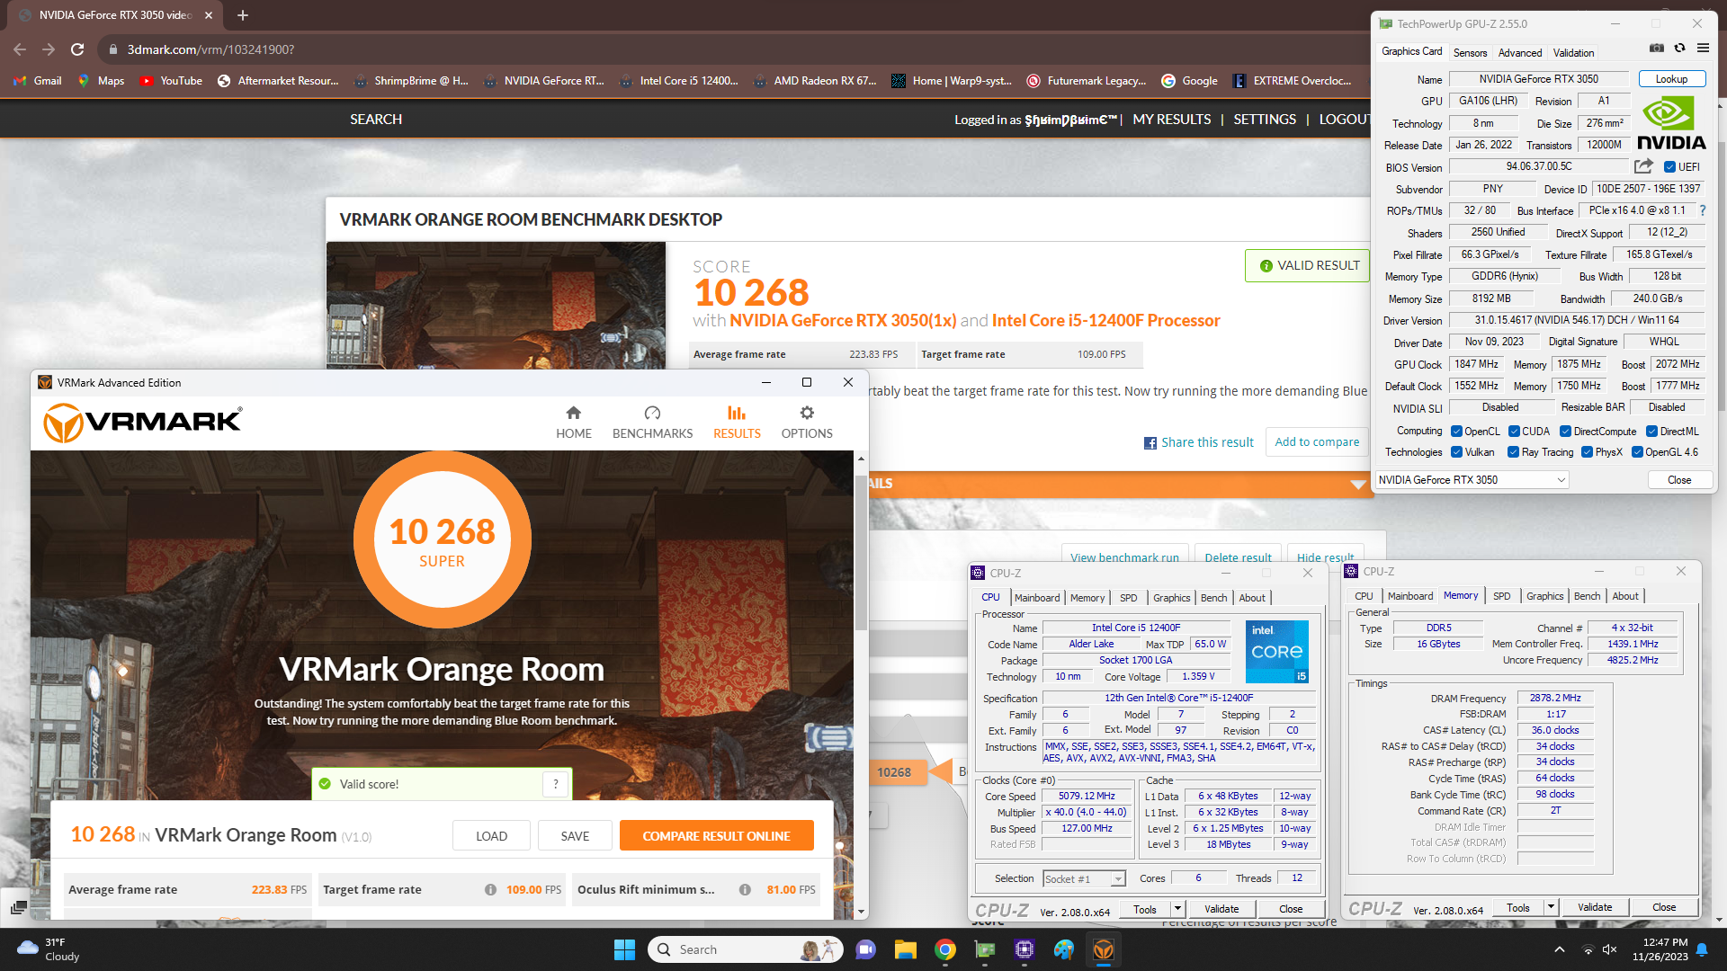The width and height of the screenshot is (1727, 971).
Task: Open Windows Start button
Action: point(624,949)
